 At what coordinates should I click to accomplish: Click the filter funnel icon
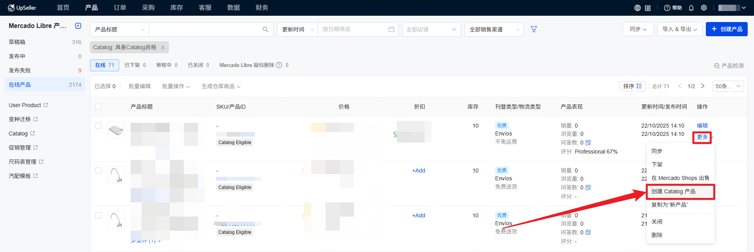[534, 29]
